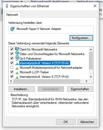This screenshot has height=130, width=103.
Task: Click the Microsoft-Multiplexorprotokoll icon
Action: pos(17,68)
